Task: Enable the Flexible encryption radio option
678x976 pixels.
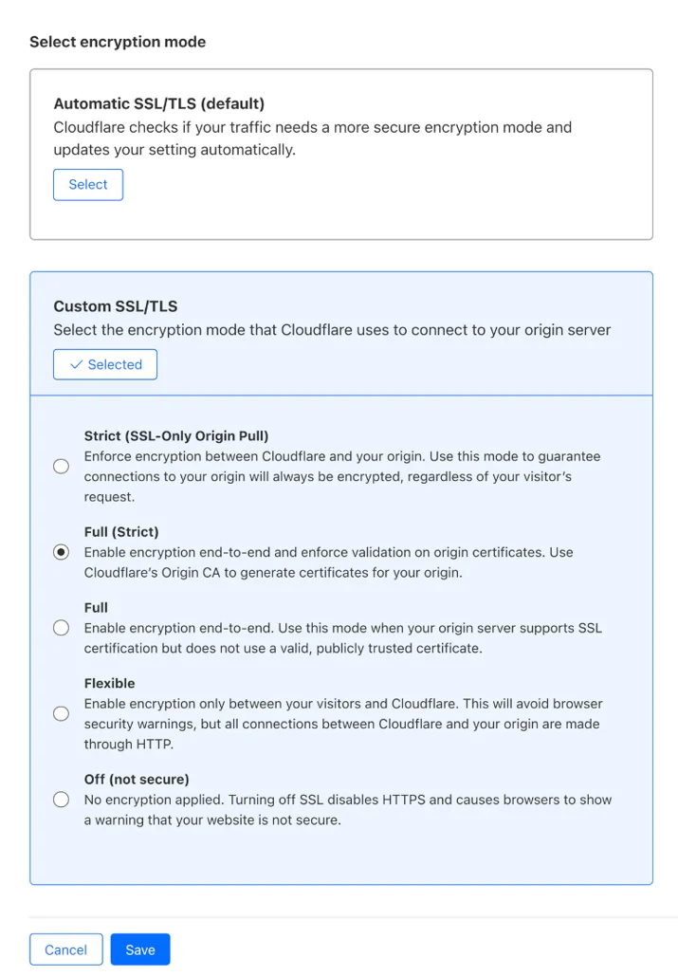Action: click(x=61, y=713)
